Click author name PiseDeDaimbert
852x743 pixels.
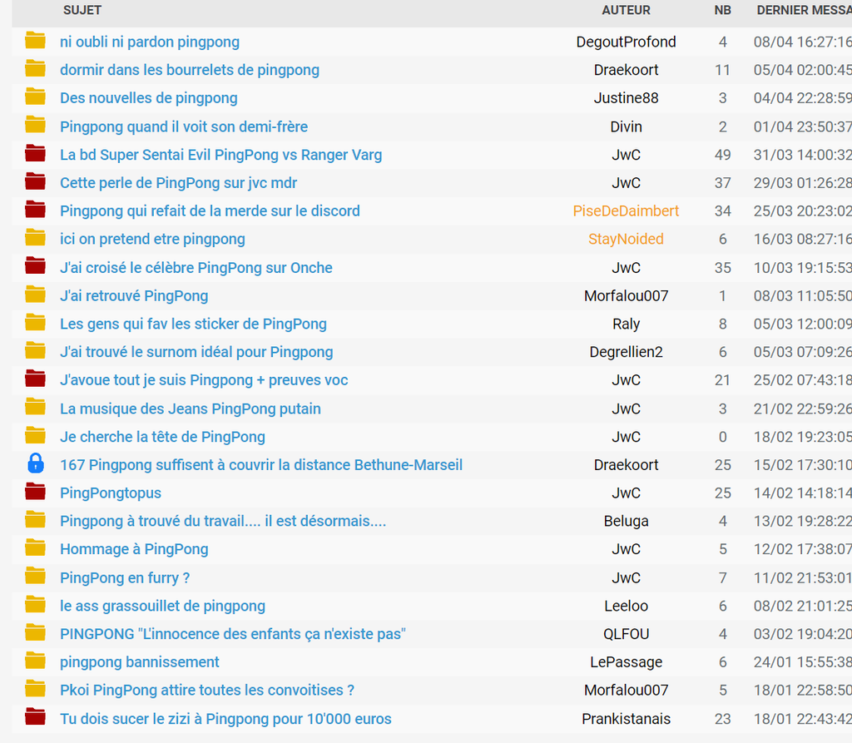626,211
